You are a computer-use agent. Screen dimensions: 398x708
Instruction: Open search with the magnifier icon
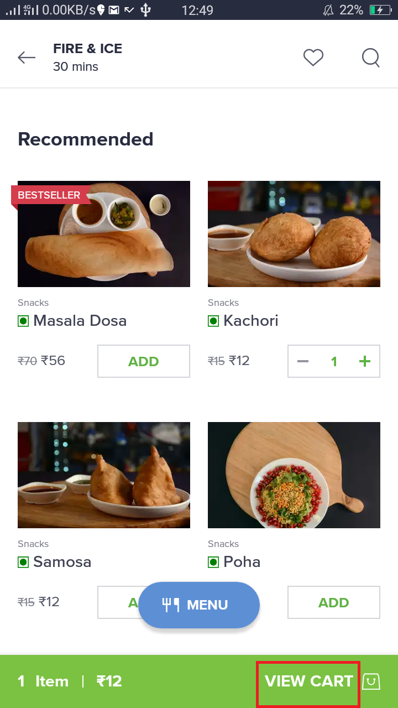[371, 58]
